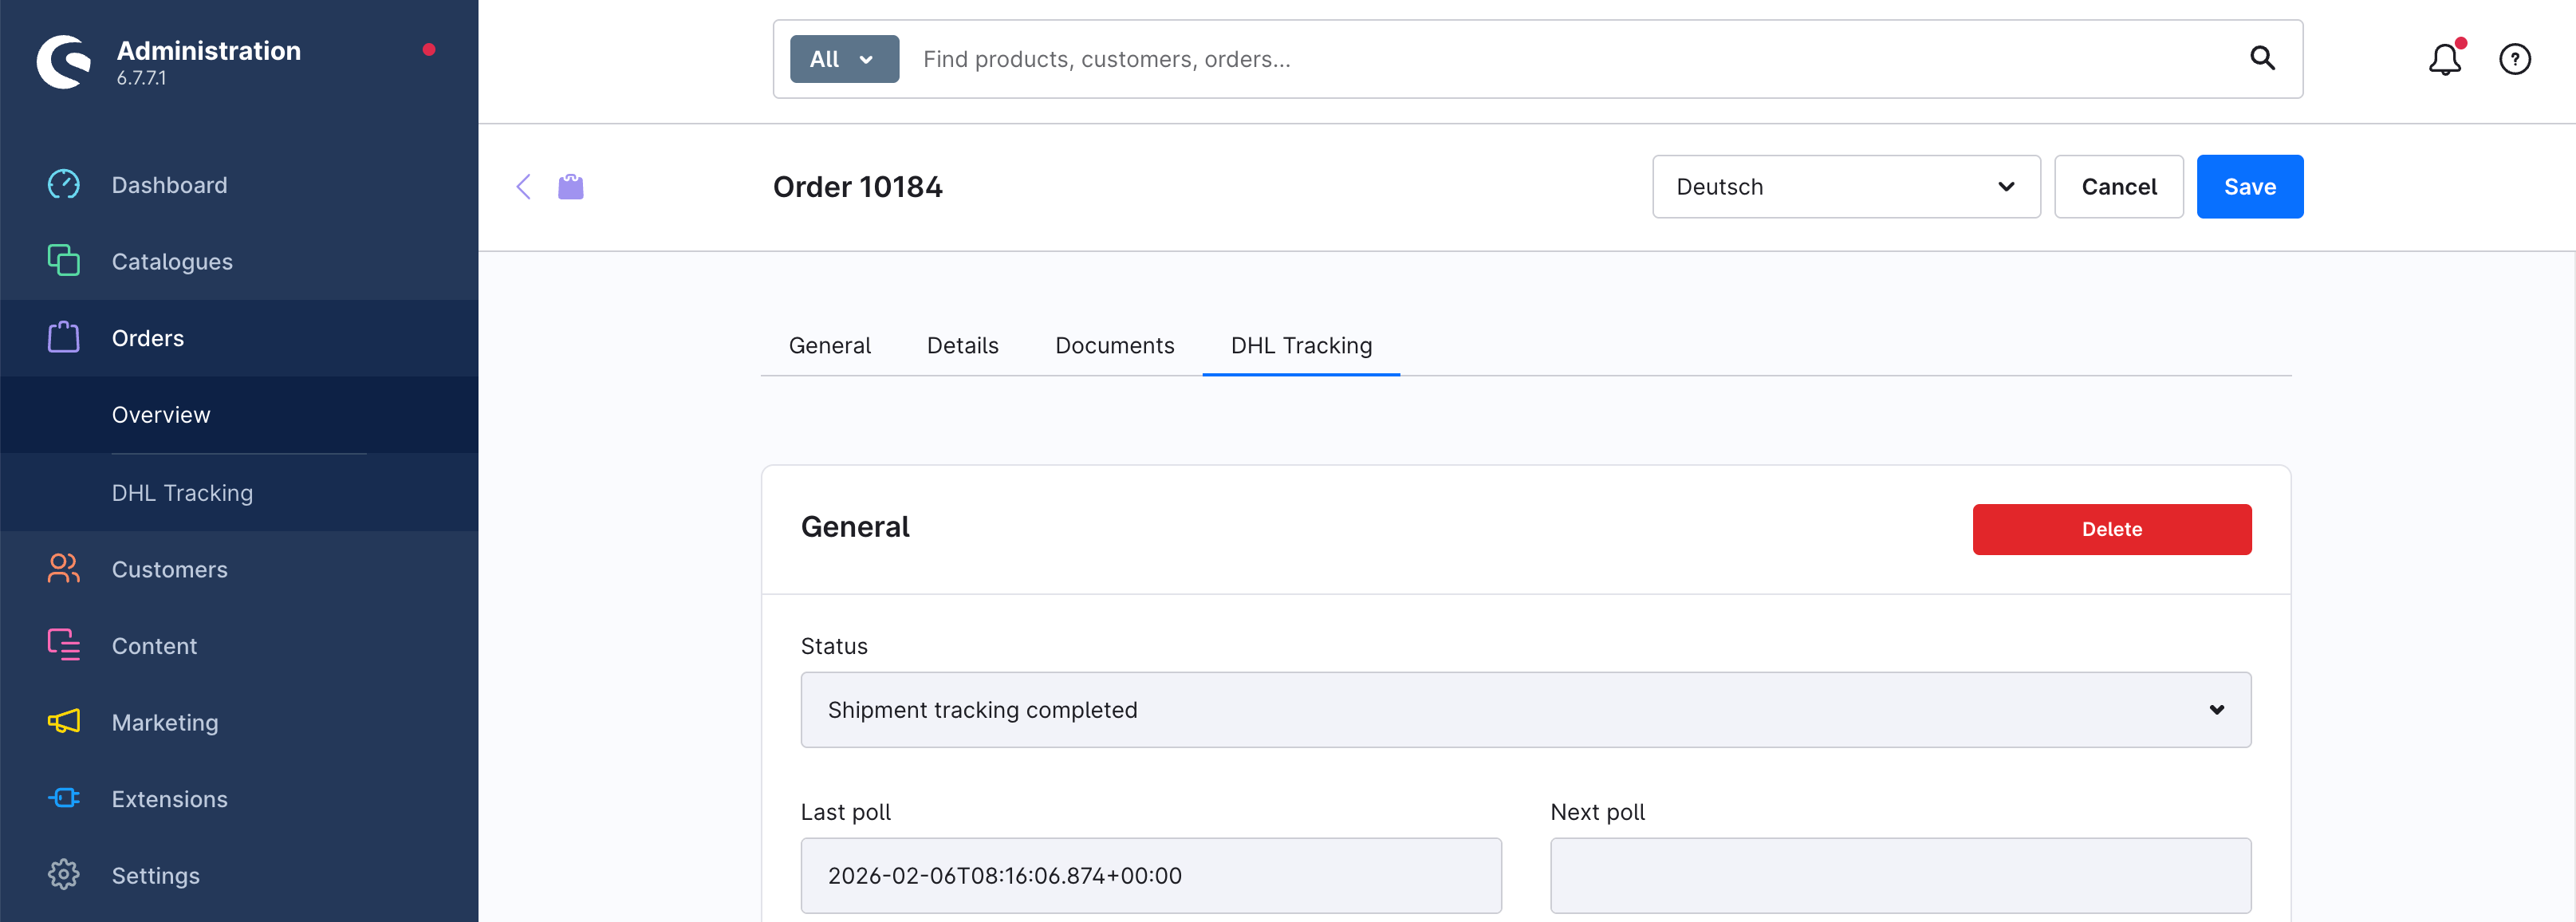This screenshot has height=922, width=2576.
Task: Click the search magnifier icon
Action: point(2262,58)
